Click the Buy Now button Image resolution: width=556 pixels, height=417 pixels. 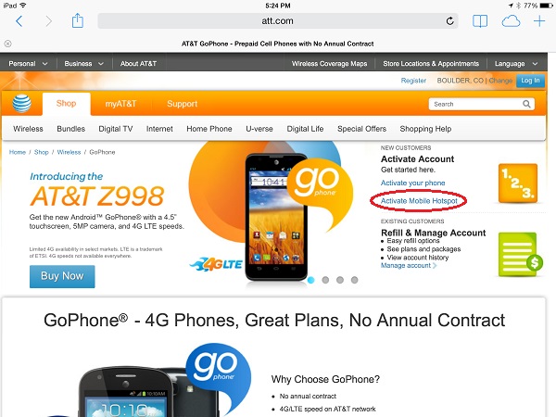click(x=62, y=276)
